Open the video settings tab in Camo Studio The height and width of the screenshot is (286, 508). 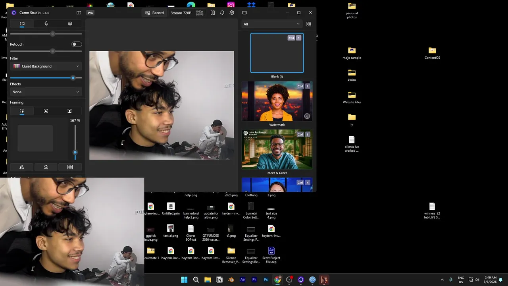[x=22, y=24]
